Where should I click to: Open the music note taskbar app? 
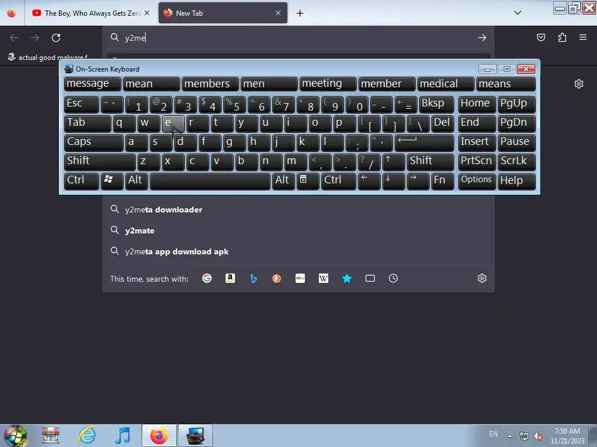(122, 435)
